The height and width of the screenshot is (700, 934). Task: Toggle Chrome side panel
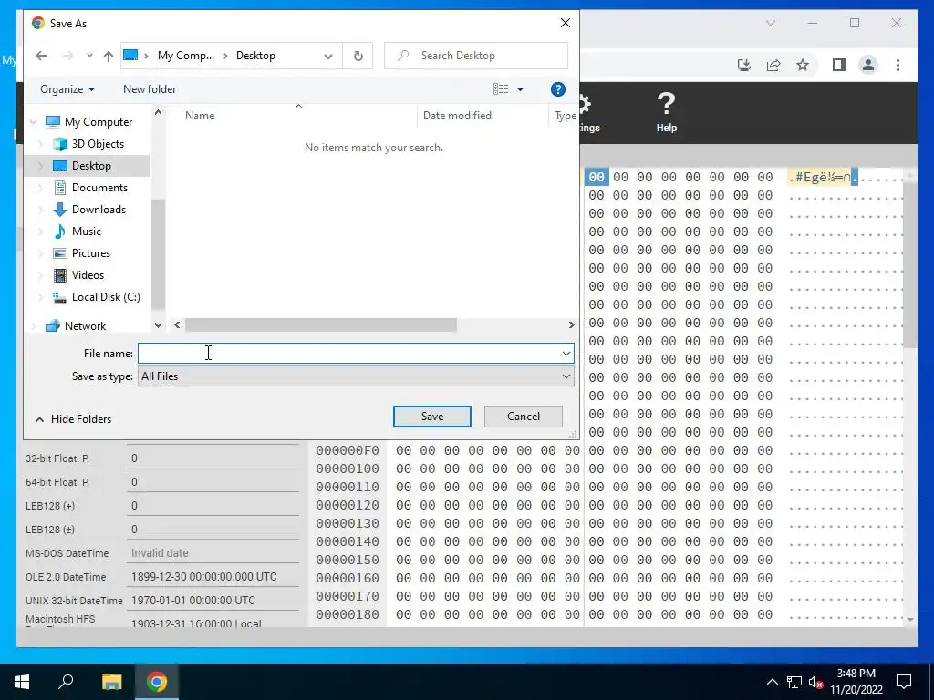(839, 65)
